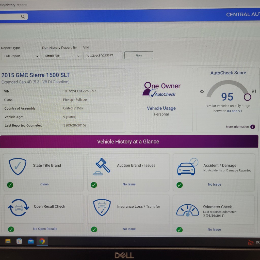Click No Issue under Accident / Damage
Image resolution: width=260 pixels, height=260 pixels.
coord(214,184)
